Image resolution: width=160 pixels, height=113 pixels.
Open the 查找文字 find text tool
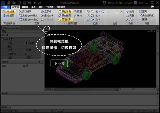click(x=47, y=15)
